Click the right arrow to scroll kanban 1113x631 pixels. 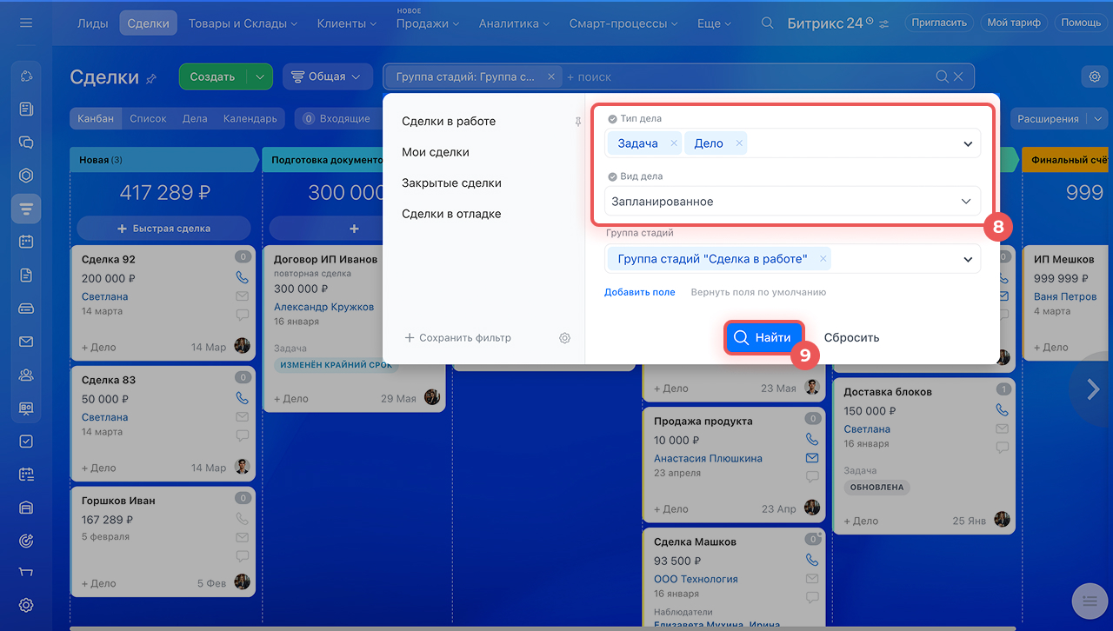[1093, 390]
